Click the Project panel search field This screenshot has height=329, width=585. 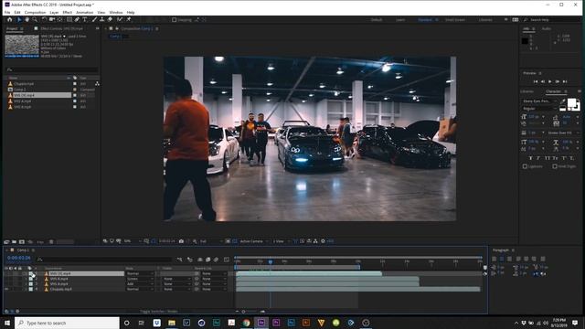52,69
